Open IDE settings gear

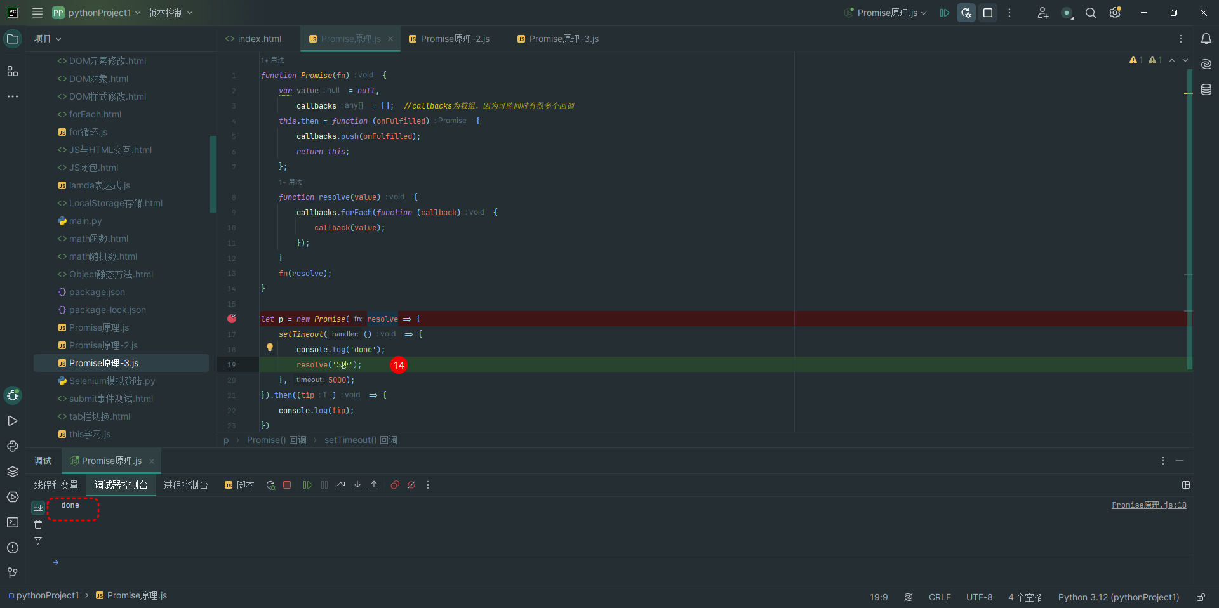(x=1115, y=13)
